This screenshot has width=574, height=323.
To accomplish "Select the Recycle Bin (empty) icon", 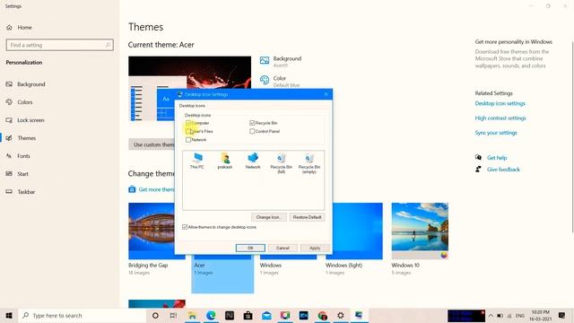I will tap(309, 163).
